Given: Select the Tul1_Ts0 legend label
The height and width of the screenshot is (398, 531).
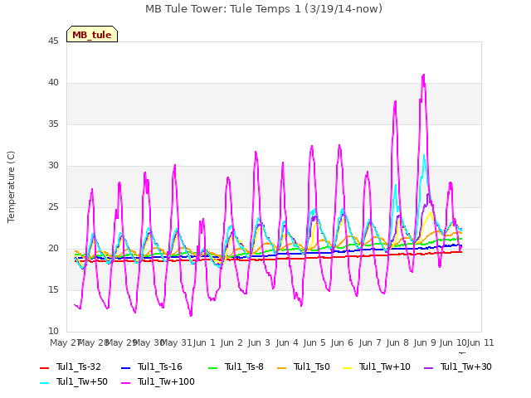Looking at the screenshot, I should (x=312, y=366).
